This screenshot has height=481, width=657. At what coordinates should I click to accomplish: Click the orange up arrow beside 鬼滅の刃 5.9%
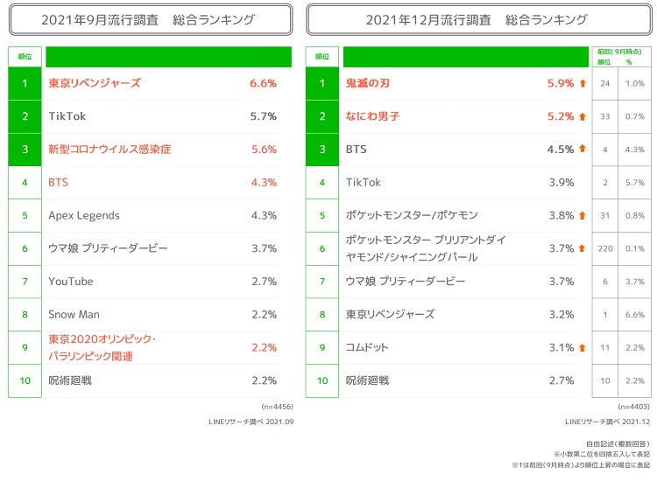tap(582, 84)
